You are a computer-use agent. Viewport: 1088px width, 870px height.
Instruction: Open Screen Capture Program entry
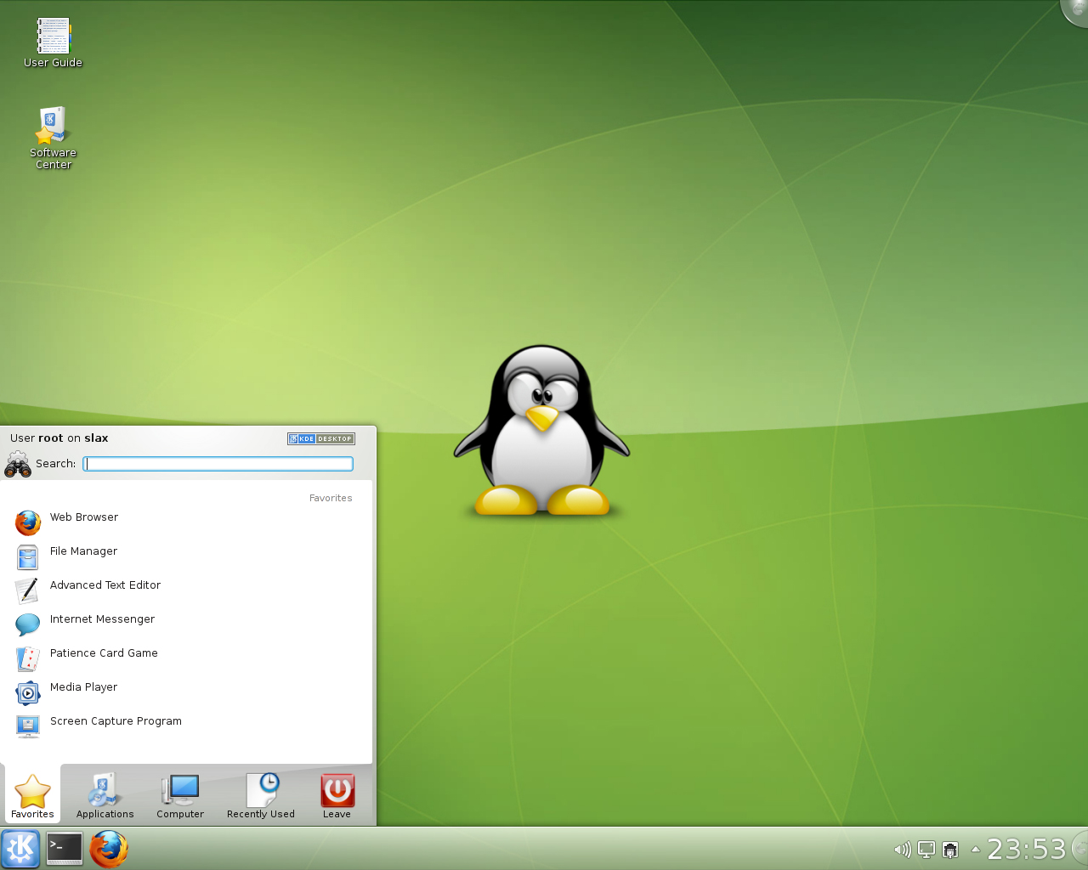click(x=116, y=722)
